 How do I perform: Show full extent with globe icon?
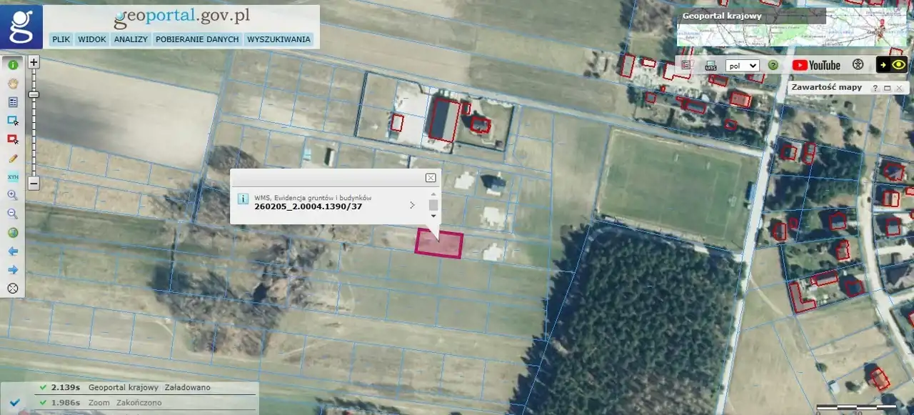[x=12, y=232]
